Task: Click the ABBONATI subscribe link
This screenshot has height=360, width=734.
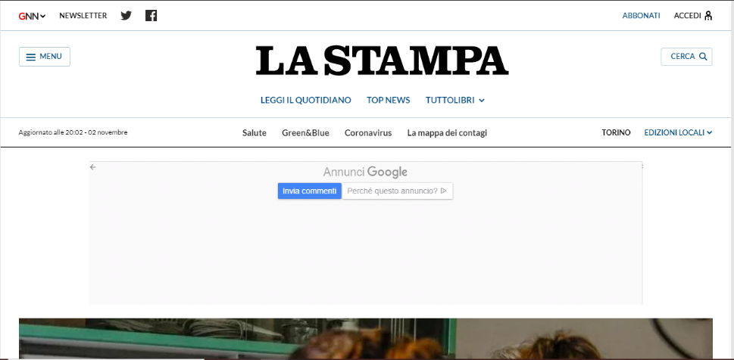Action: click(641, 15)
